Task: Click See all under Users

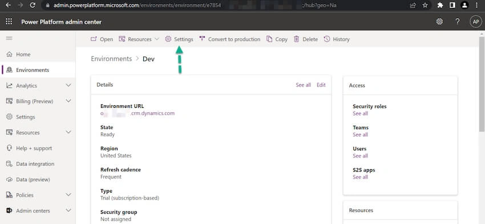Action: point(361,156)
